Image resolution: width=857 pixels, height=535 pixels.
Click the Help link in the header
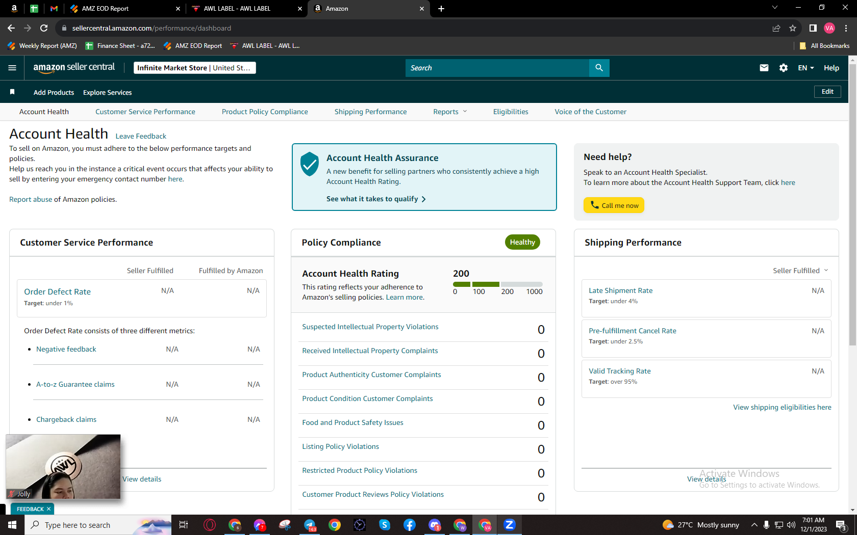coord(831,68)
